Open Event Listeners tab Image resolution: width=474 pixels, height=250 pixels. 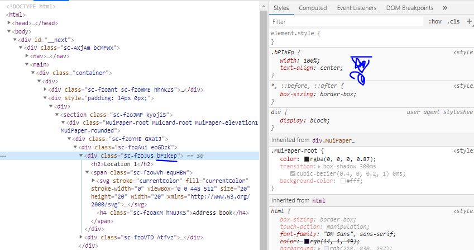click(357, 8)
